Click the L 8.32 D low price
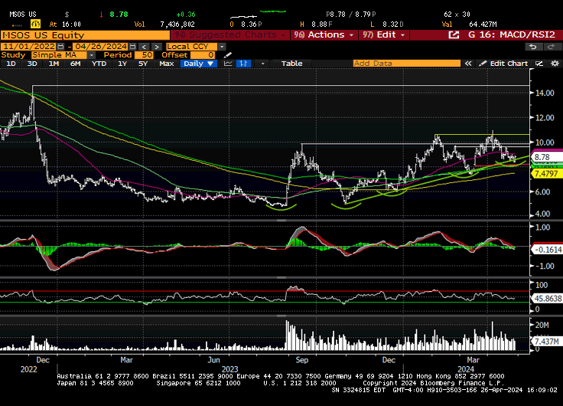The height and width of the screenshot is (406, 563). pos(387,25)
